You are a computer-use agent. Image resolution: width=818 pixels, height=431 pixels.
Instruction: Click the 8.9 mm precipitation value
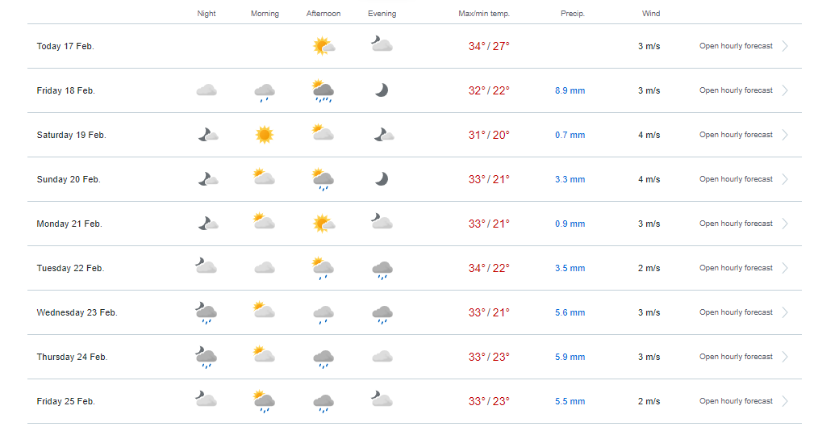pyautogui.click(x=570, y=90)
